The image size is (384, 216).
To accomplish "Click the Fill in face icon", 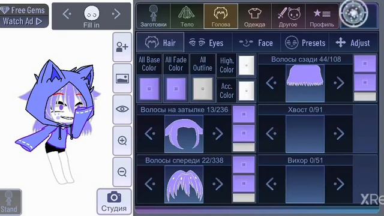I will click(x=92, y=14).
